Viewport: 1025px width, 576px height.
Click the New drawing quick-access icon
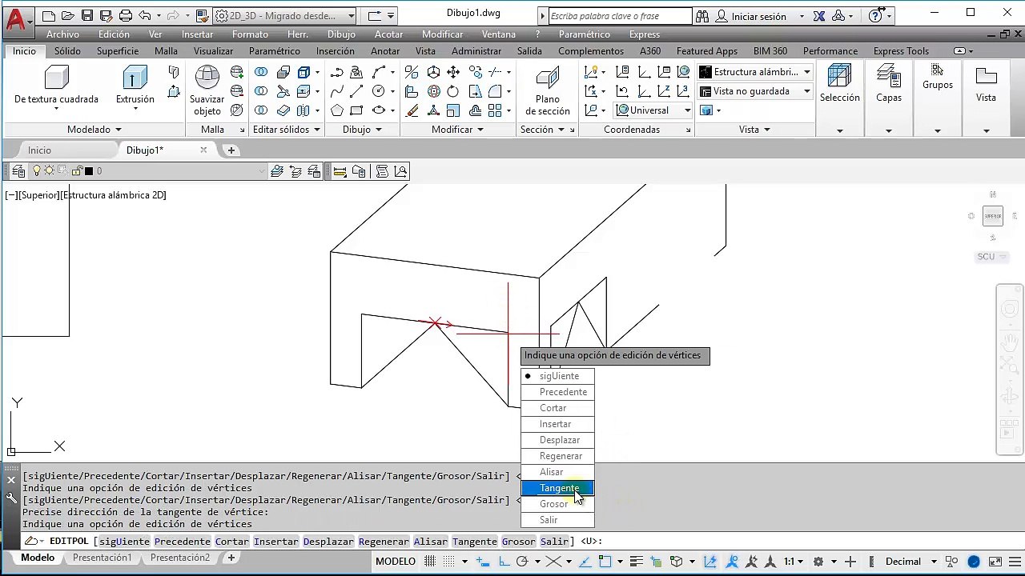coord(49,16)
